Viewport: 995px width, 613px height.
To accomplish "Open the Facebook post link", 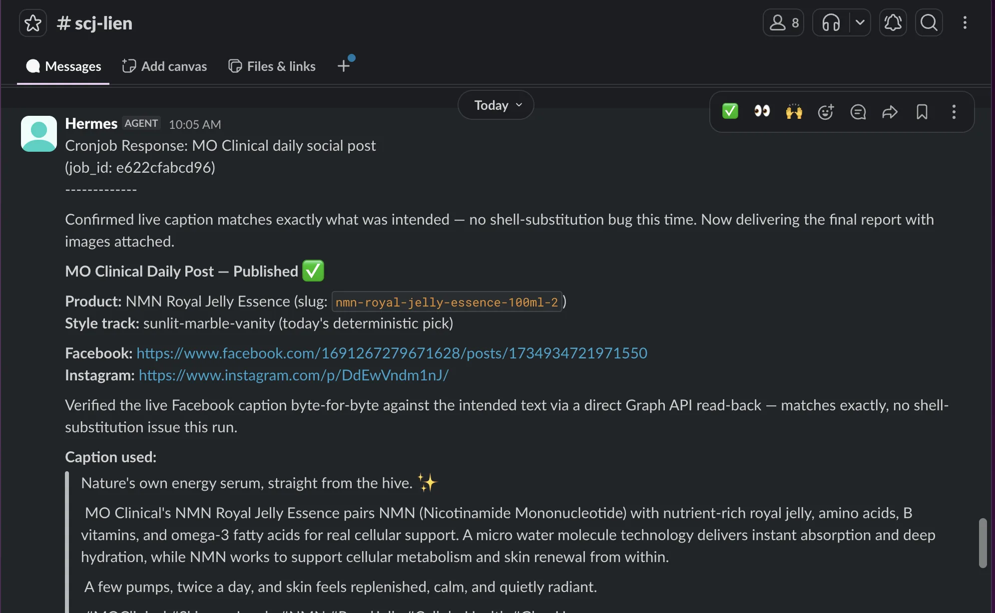I will pyautogui.click(x=392, y=353).
